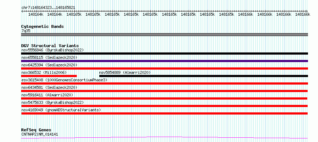Open the nsv6425394 (Sedlazeck2020) label
Screen dimensions: 318x142
point(49,65)
